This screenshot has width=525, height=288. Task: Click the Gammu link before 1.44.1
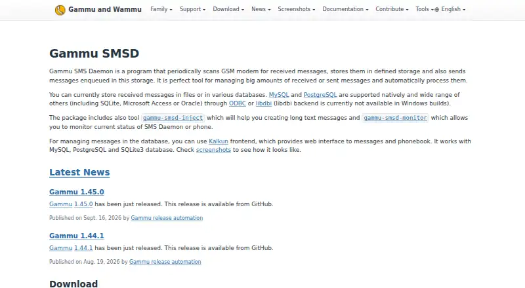tap(60, 248)
